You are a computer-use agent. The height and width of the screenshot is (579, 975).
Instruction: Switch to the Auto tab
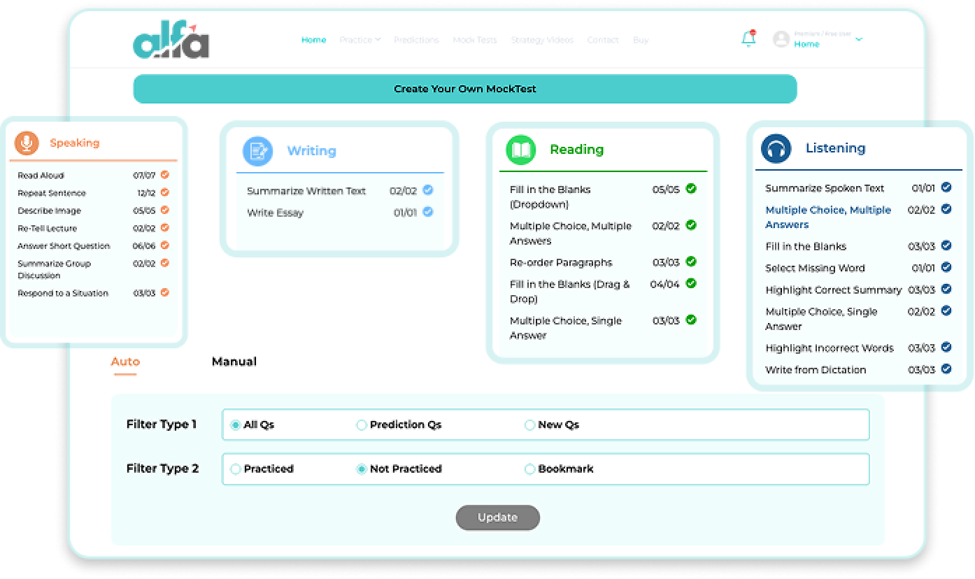pos(125,362)
